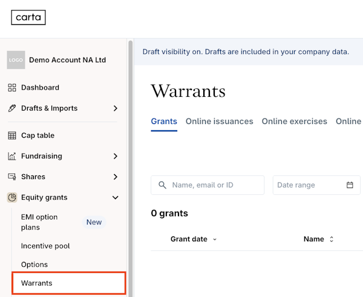This screenshot has width=363, height=297.
Task: Switch to the Online exercises tab
Action: pos(294,122)
